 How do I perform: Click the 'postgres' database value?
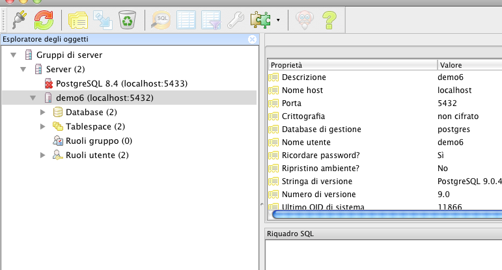pos(454,129)
